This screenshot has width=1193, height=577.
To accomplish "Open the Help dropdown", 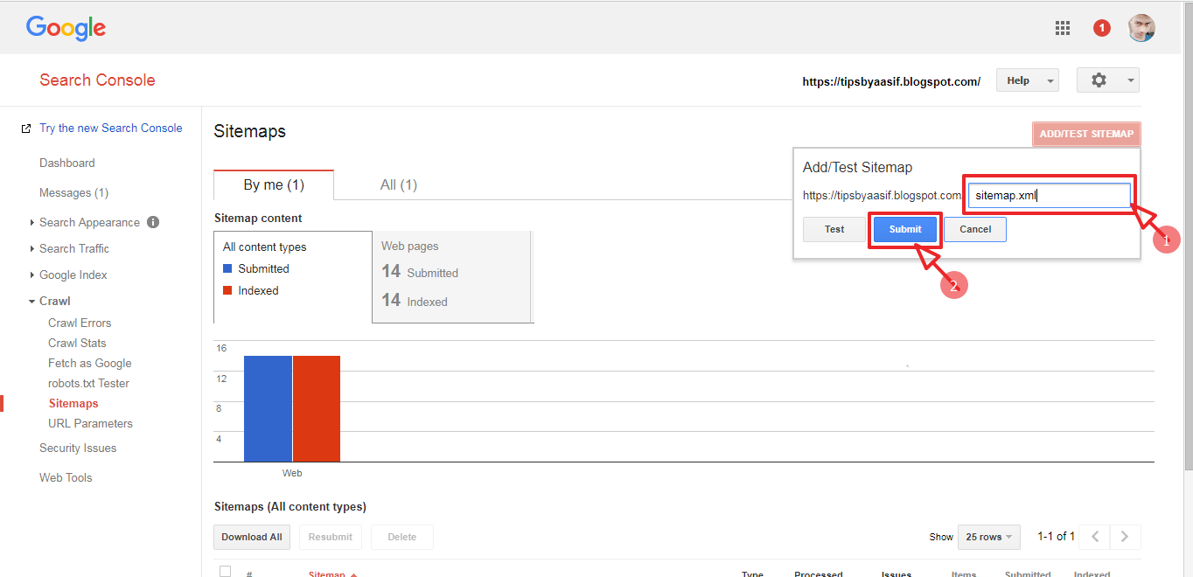I will click(1027, 80).
